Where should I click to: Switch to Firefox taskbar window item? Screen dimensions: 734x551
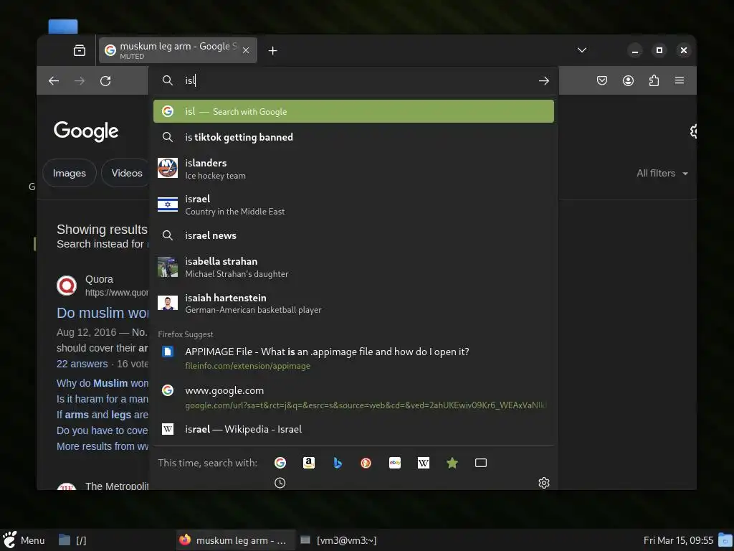click(235, 540)
